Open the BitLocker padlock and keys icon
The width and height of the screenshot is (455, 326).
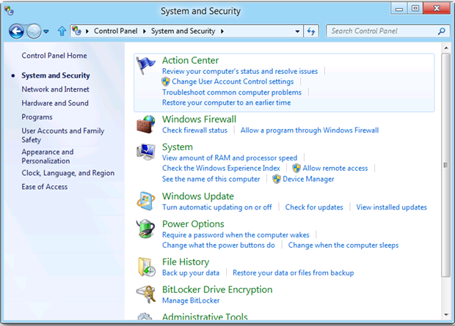[146, 294]
